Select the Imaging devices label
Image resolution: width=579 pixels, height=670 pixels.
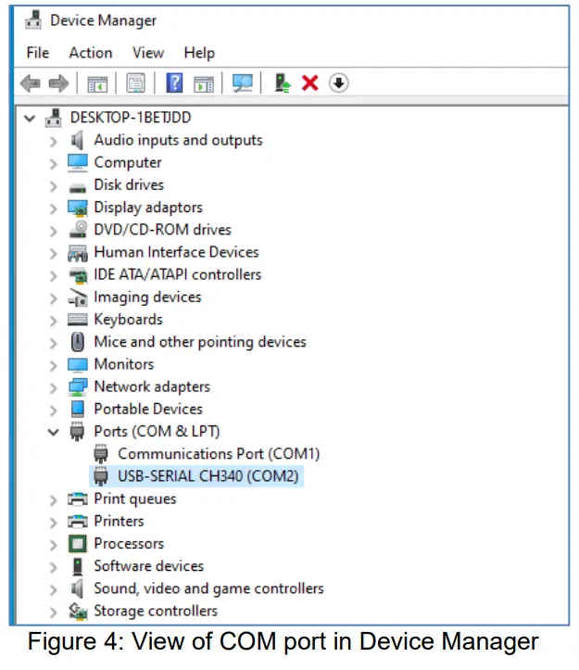coord(147,297)
